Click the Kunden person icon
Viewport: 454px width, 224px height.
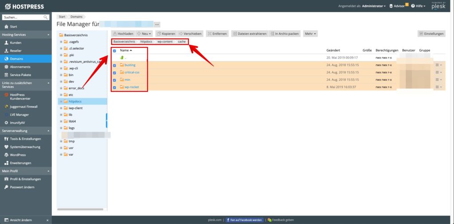coord(6,43)
